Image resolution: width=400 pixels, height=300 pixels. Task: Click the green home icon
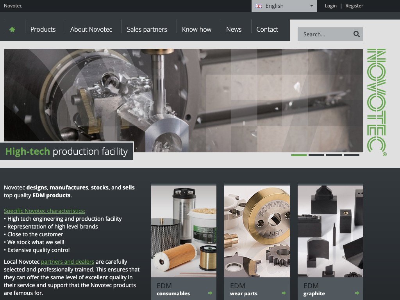click(12, 29)
